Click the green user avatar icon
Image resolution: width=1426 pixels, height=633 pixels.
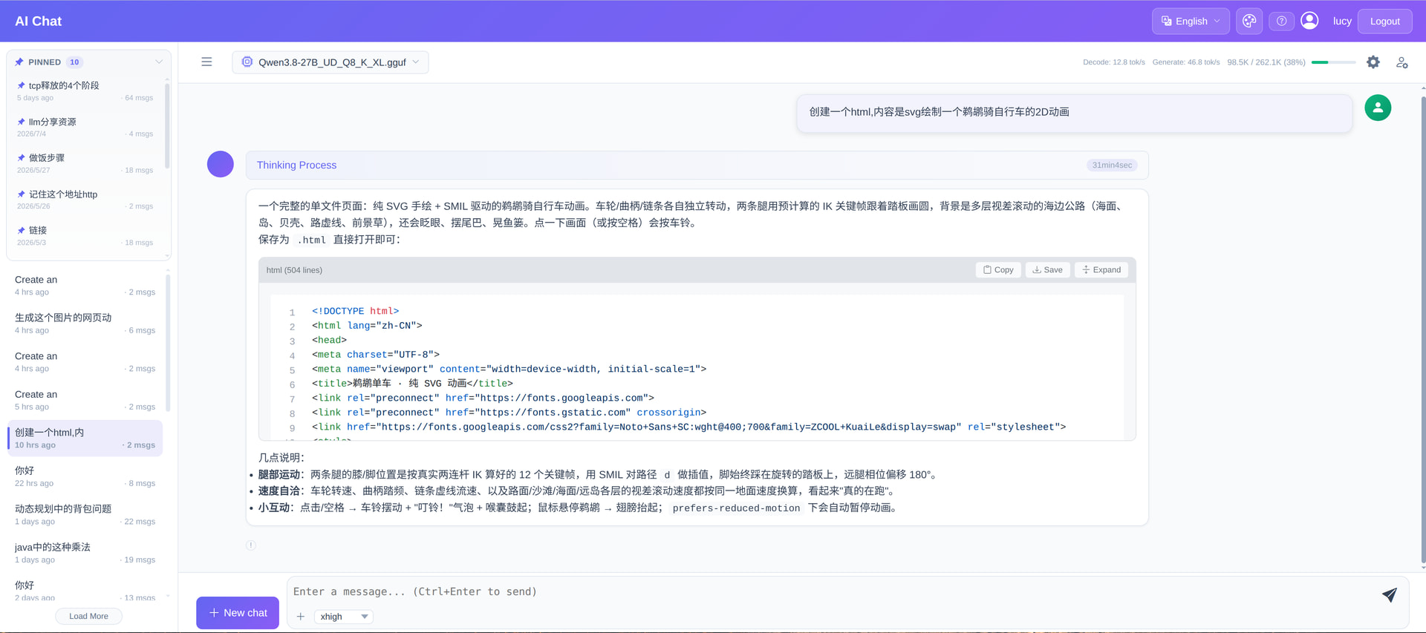(x=1378, y=108)
